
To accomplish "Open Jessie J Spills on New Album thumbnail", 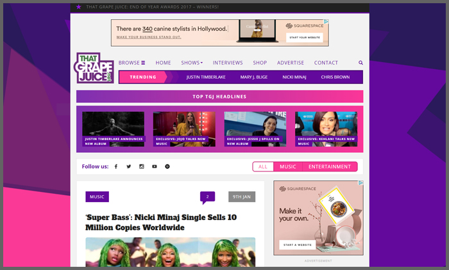I will point(255,129).
